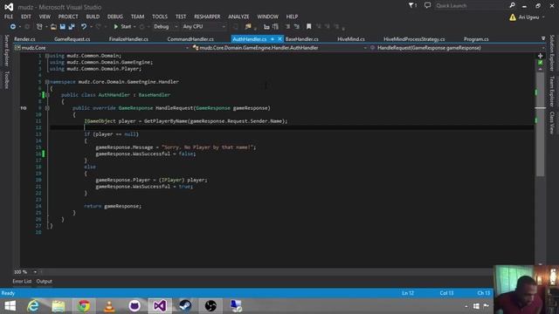This screenshot has width=559, height=314.
Task: Click the Visual Studio taskbar icon
Action: pos(160,306)
